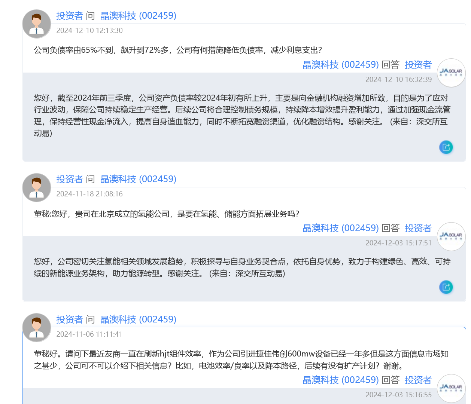The width and height of the screenshot is (471, 404).
Task: Click the investor avatar on the HJT question
Action: point(36,327)
